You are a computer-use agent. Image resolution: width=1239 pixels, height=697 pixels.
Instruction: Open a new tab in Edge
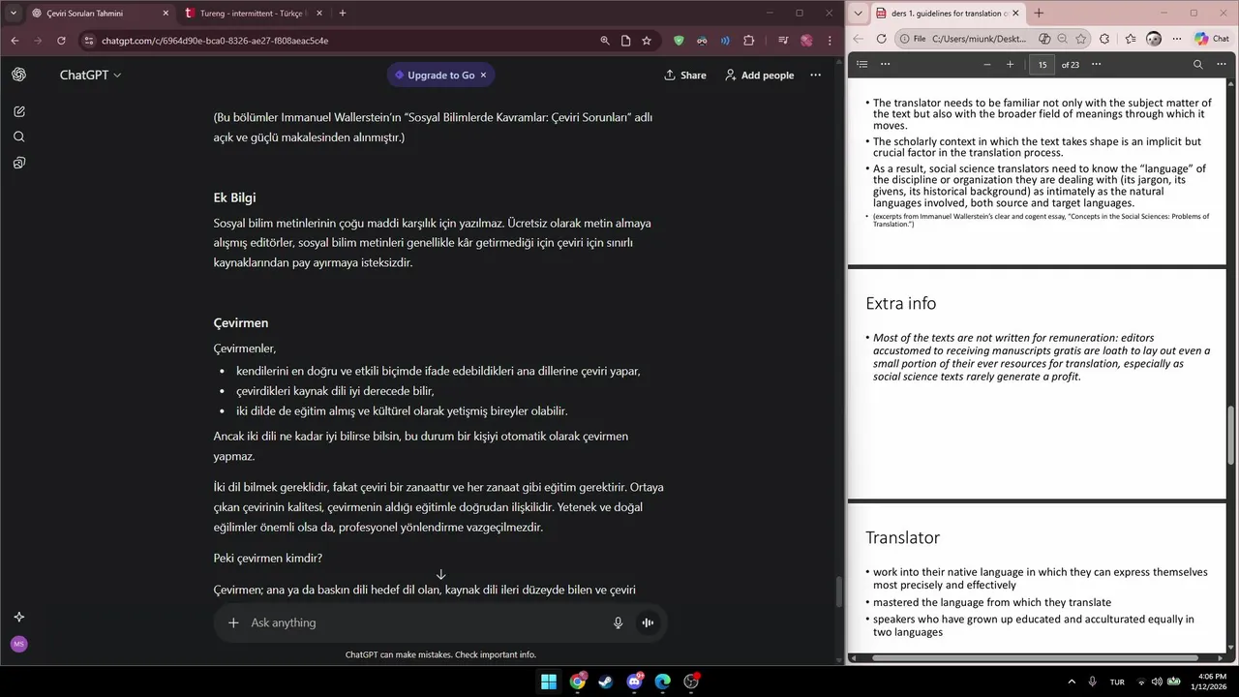pos(1039,13)
